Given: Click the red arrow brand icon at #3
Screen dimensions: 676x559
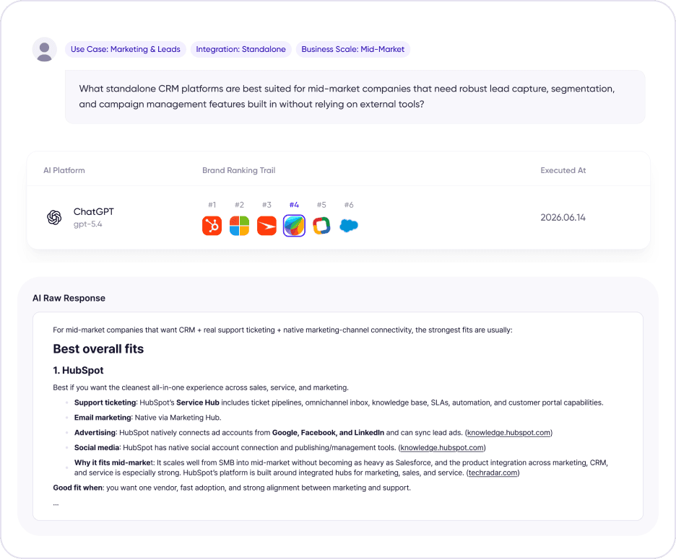Looking at the screenshot, I should pos(267,226).
